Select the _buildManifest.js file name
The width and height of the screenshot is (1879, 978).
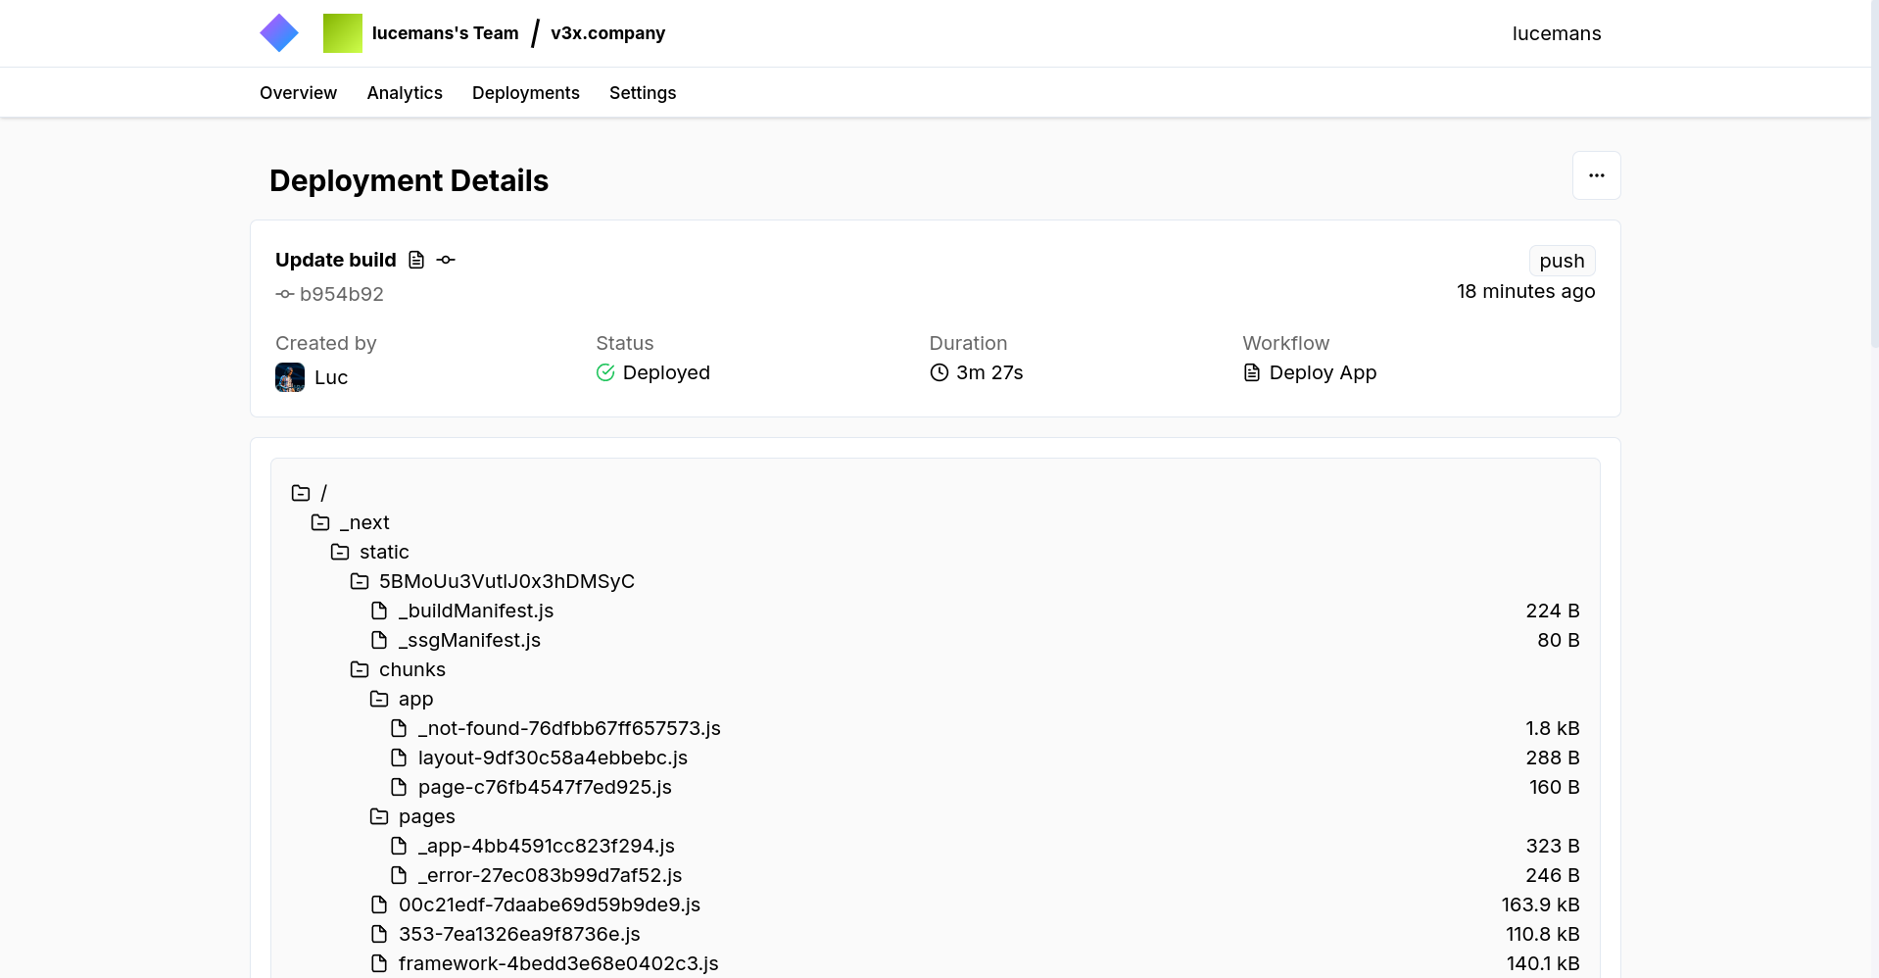click(476, 611)
